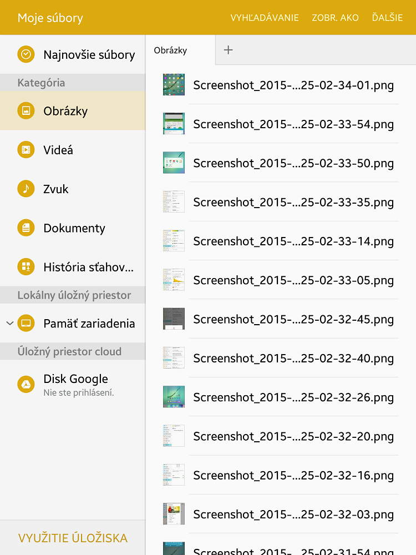
Task: Open file Screenshot ending 02-32-03.png
Action: click(293, 514)
